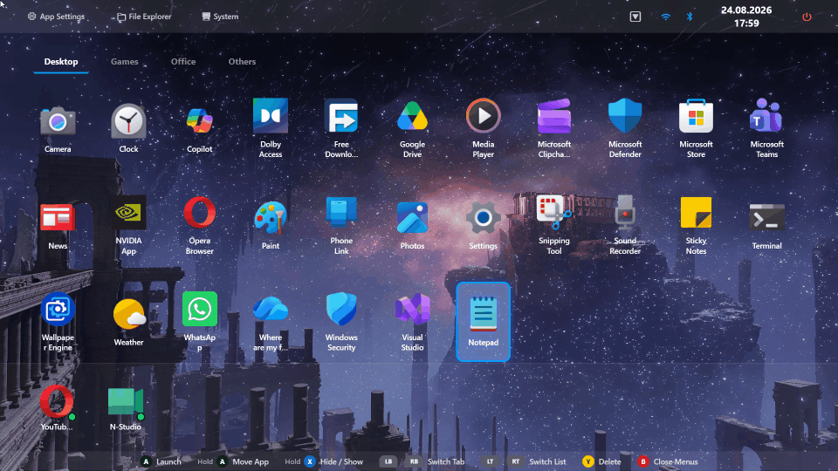Click the Move App hint
Screen dimensions: 838x471
click(232, 462)
